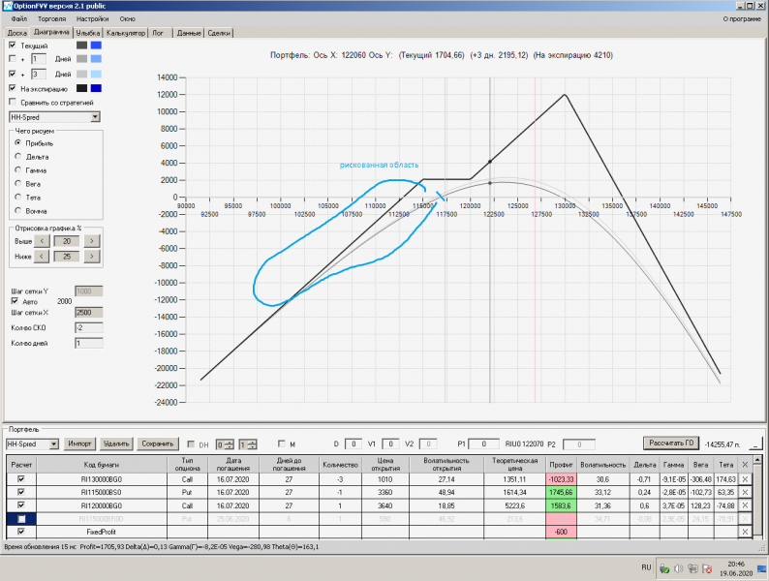Toggle the 'Авто' grid step checkbox
Image resolution: width=769 pixels, height=581 pixels.
click(x=15, y=301)
